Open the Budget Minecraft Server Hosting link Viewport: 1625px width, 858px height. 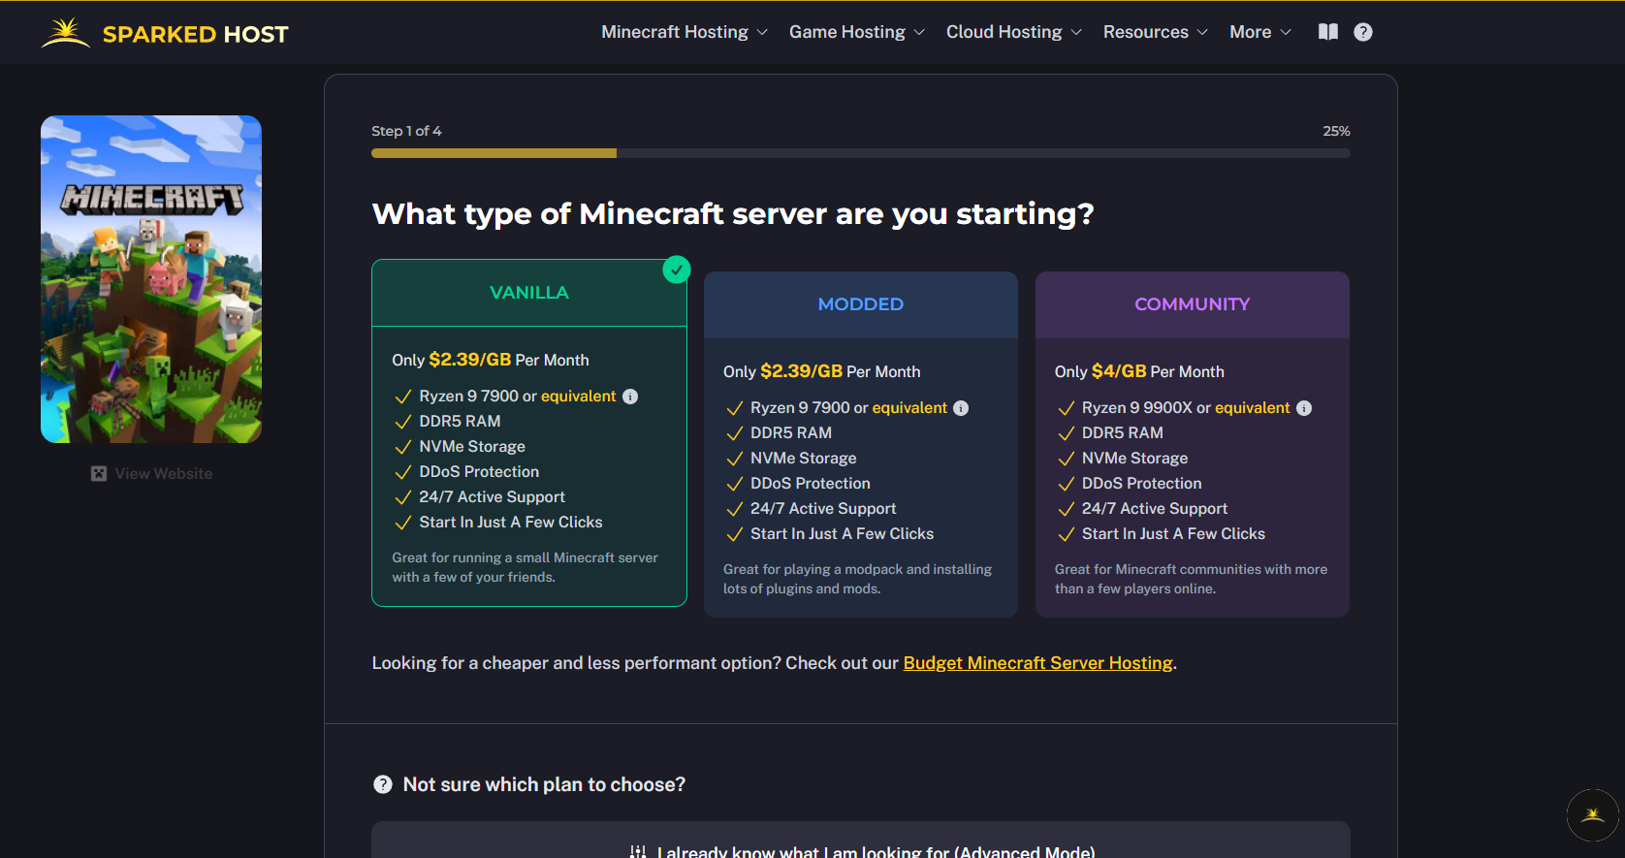click(1038, 663)
